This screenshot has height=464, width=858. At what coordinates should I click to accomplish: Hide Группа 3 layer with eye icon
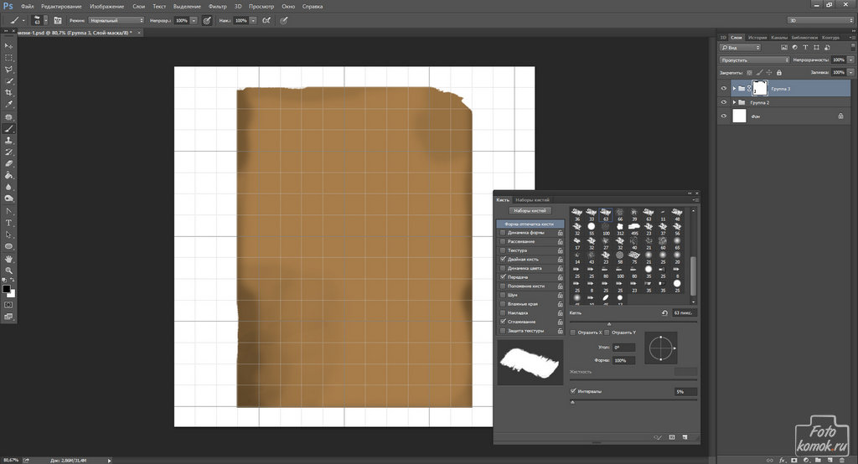(723, 88)
